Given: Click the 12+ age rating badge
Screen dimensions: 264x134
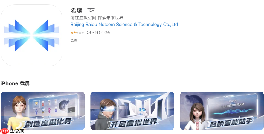Looking at the screenshot, I should (x=91, y=11).
